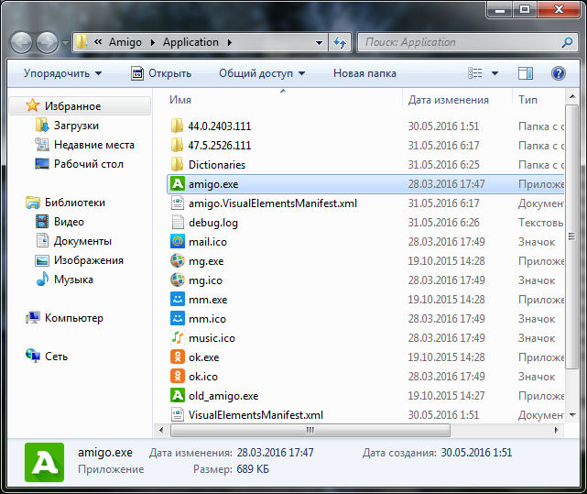The height and width of the screenshot is (494, 587).
Task: Click the mm.ico blue smiley icon
Action: point(178,319)
